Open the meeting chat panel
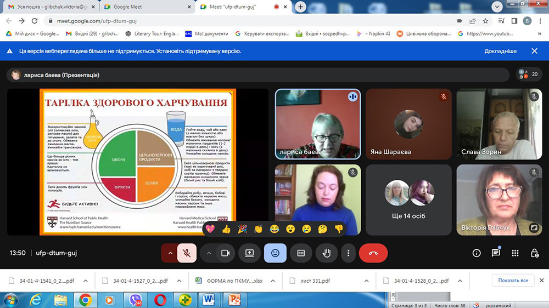This screenshot has height=308, width=549. coord(496,253)
